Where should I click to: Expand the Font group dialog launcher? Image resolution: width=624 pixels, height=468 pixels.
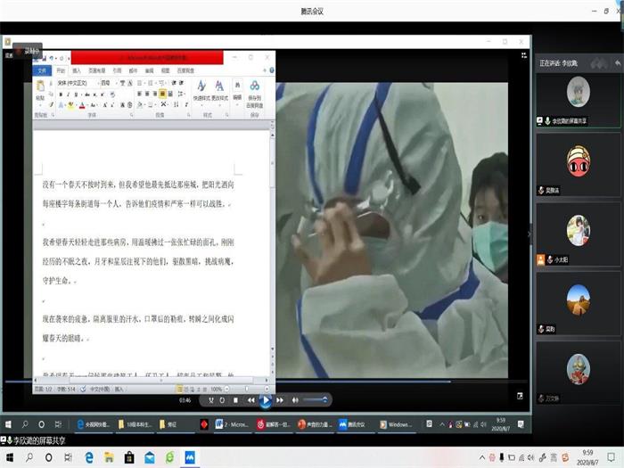tap(132, 115)
